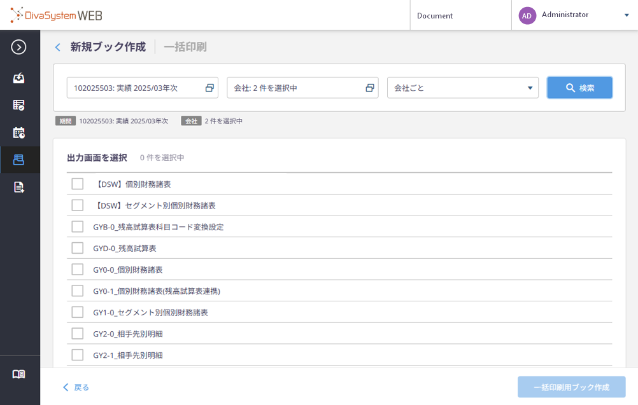Select the highlighted book printing sidebar icon

coord(18,160)
